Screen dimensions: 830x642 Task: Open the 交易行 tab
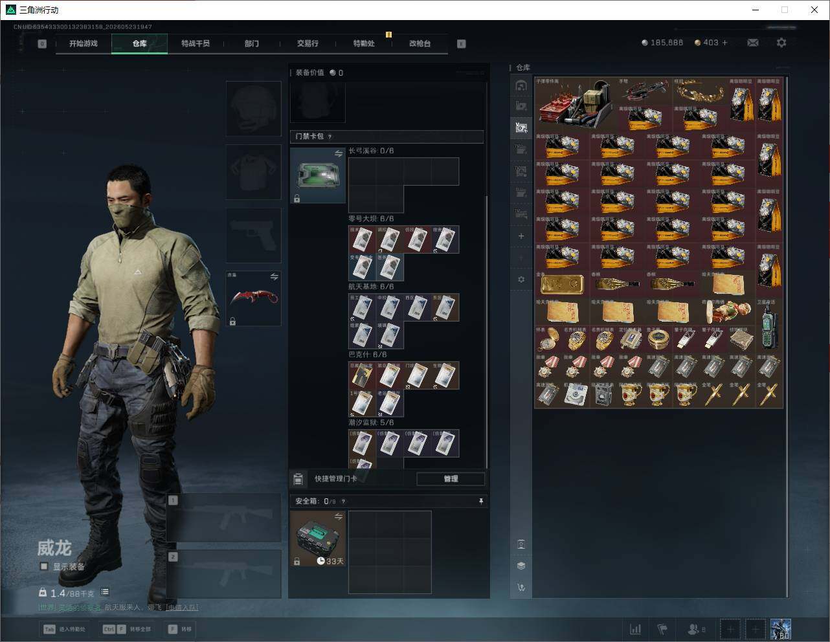[x=308, y=43]
